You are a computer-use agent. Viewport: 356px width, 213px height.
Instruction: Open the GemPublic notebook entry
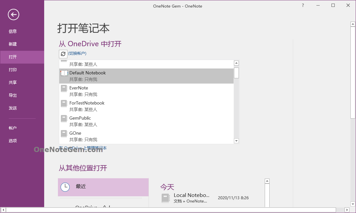[147, 121]
